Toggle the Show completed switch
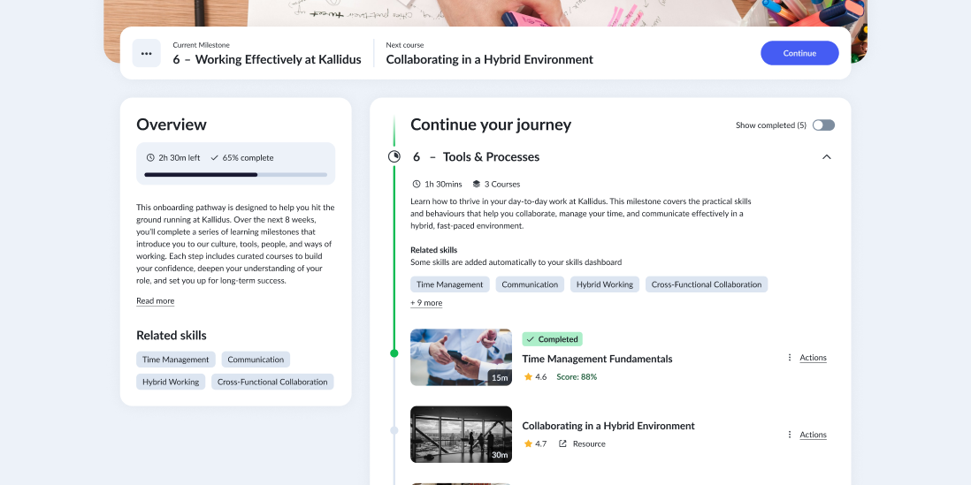This screenshot has height=485, width=971. [x=823, y=125]
